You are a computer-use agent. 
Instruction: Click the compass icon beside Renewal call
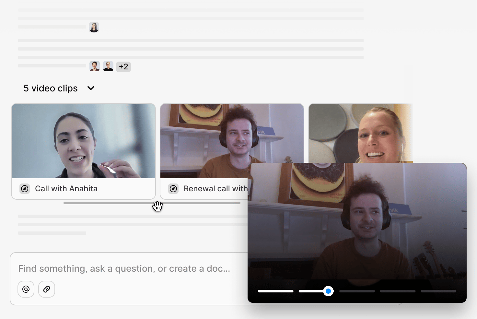(173, 189)
